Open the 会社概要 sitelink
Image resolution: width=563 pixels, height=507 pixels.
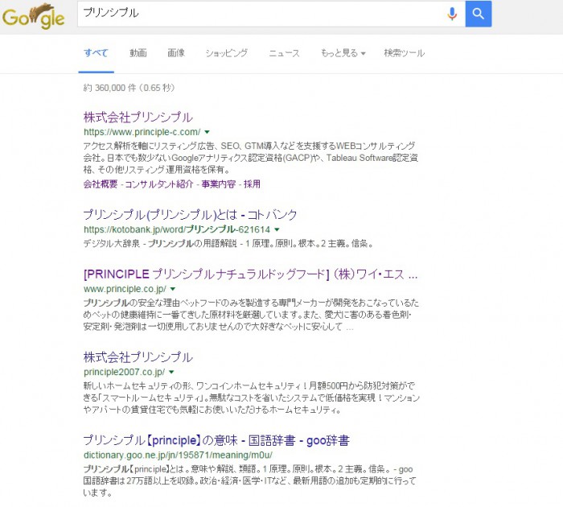101,184
